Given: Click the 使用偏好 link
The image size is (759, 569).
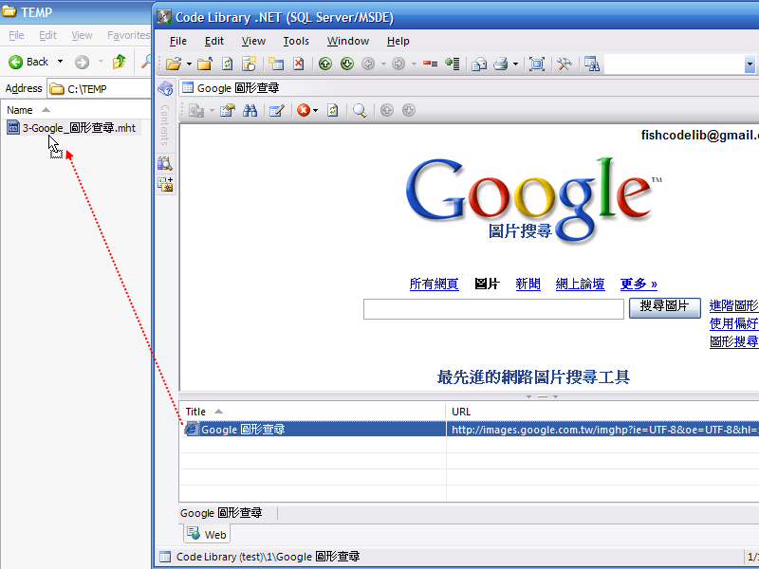Looking at the screenshot, I should tap(733, 323).
